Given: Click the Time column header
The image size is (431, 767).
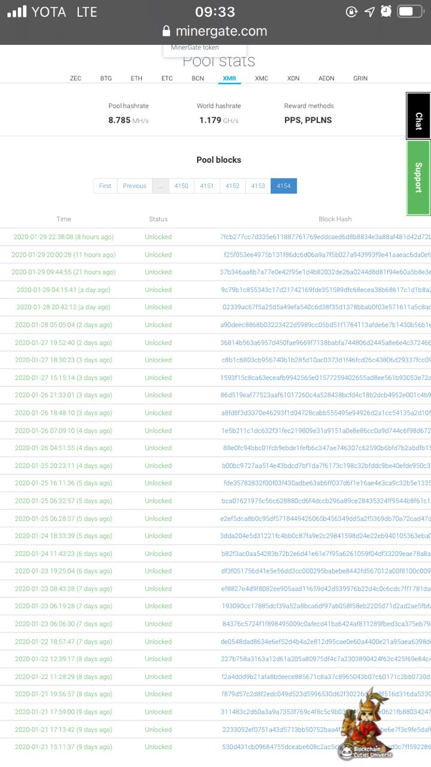Looking at the screenshot, I should 63,219.
